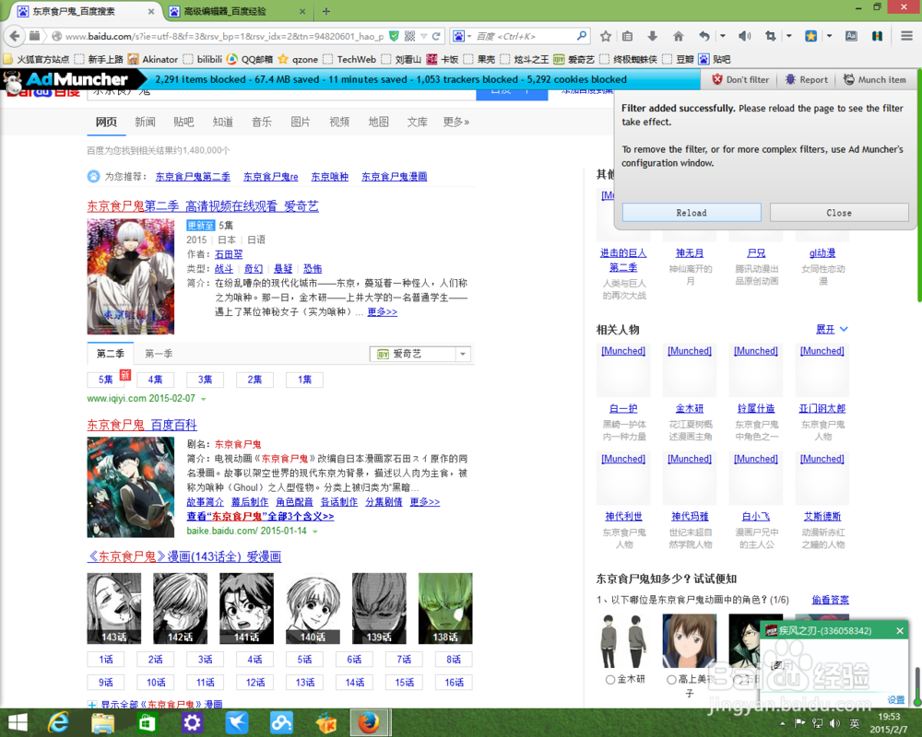Open downloads arrow icon
The width and height of the screenshot is (922, 737).
[x=652, y=37]
